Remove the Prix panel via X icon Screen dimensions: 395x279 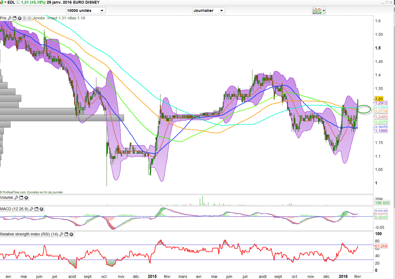tap(19, 18)
